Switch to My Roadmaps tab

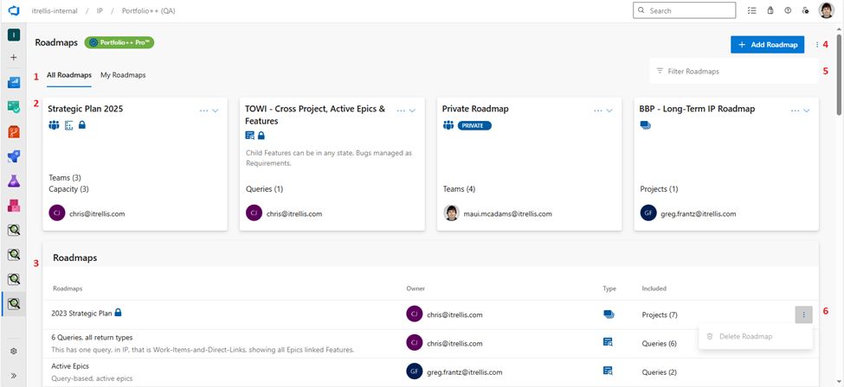(x=123, y=75)
